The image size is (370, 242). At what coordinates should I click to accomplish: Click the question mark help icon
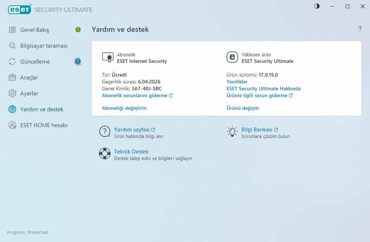tap(360, 29)
